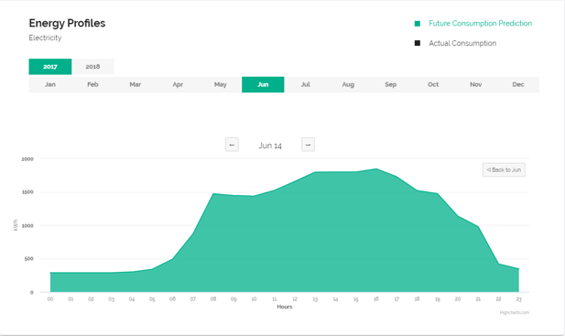Click the 1000 y-axis value
The width and height of the screenshot is (565, 336).
[27, 225]
